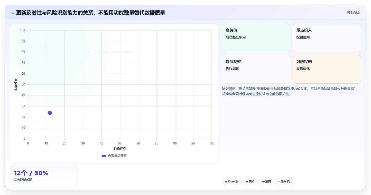The width and height of the screenshot is (371, 195).
Task: Click the icon in the 表格 tag
Action: (247, 181)
